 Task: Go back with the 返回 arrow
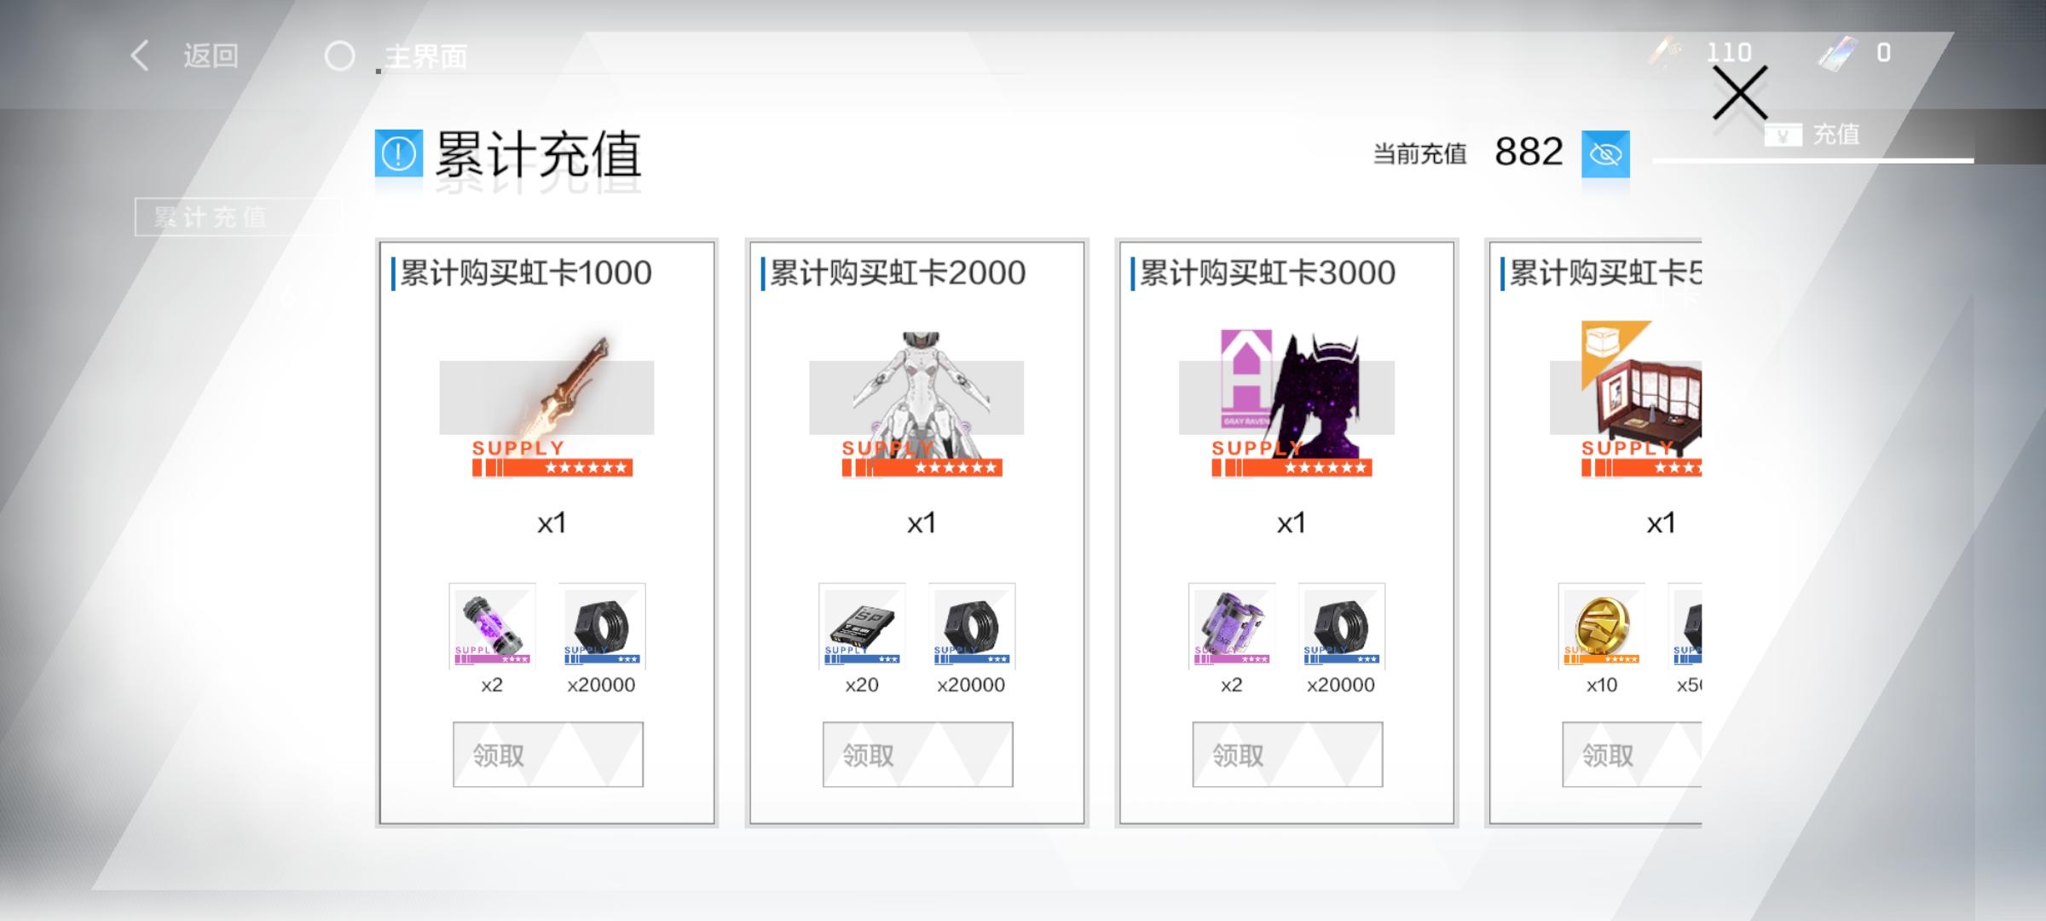pyautogui.click(x=185, y=56)
